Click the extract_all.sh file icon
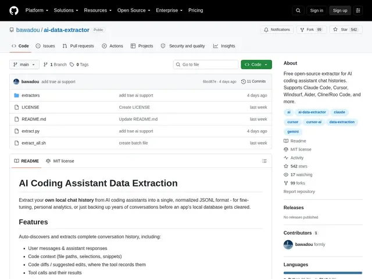The width and height of the screenshot is (372, 279). click(16, 143)
